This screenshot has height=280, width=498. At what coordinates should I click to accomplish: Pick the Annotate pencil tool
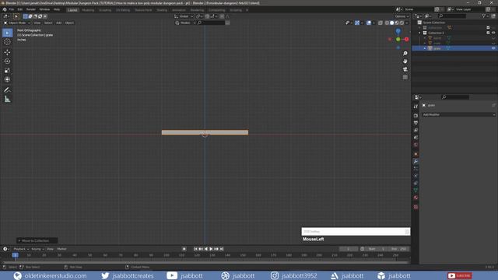(x=7, y=90)
